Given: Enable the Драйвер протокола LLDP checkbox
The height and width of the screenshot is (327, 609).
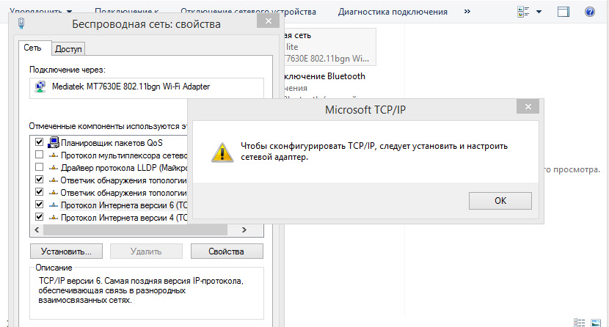Looking at the screenshot, I should pos(39,167).
